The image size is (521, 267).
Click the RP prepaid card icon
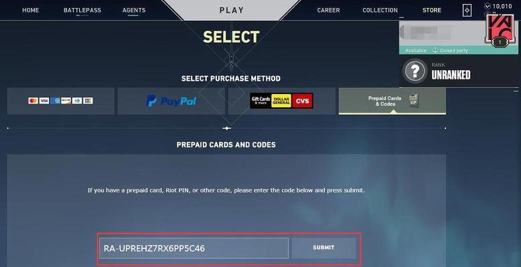414,101
